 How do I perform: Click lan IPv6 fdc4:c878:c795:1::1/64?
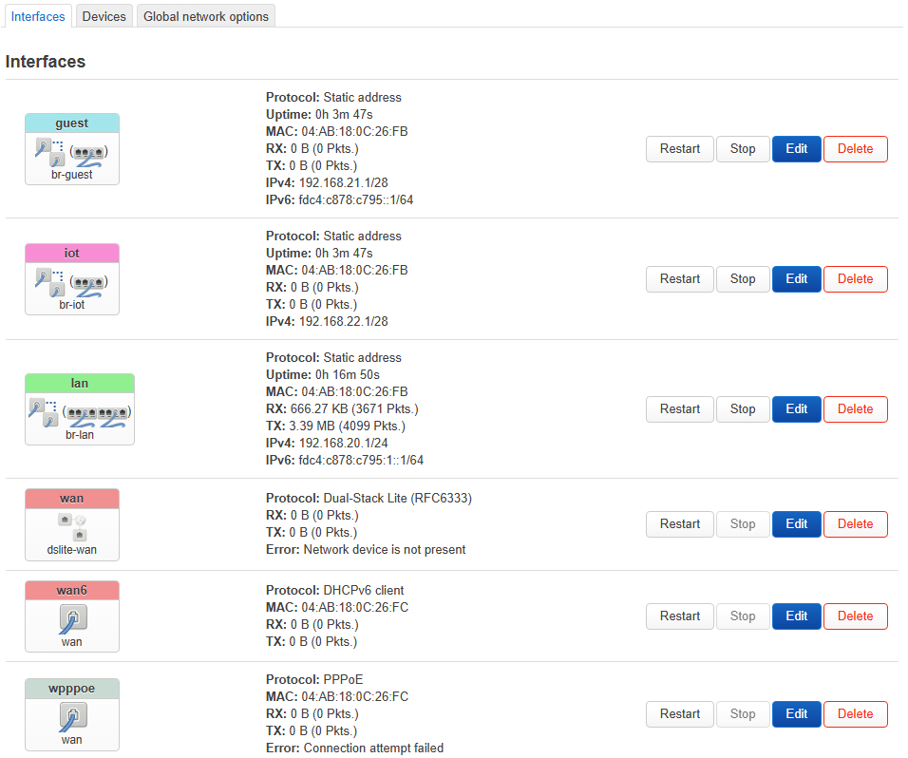pos(361,461)
